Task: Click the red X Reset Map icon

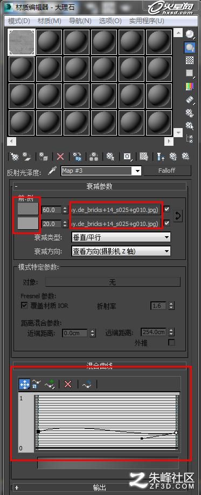Action: coord(60,156)
